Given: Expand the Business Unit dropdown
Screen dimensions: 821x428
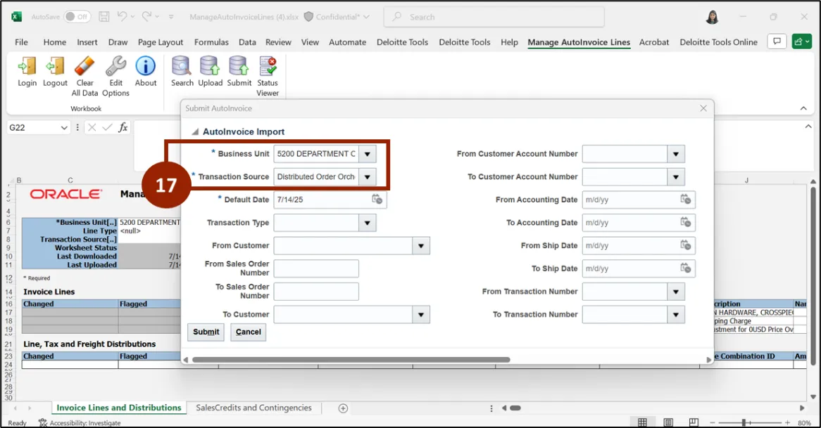Looking at the screenshot, I should tap(368, 154).
